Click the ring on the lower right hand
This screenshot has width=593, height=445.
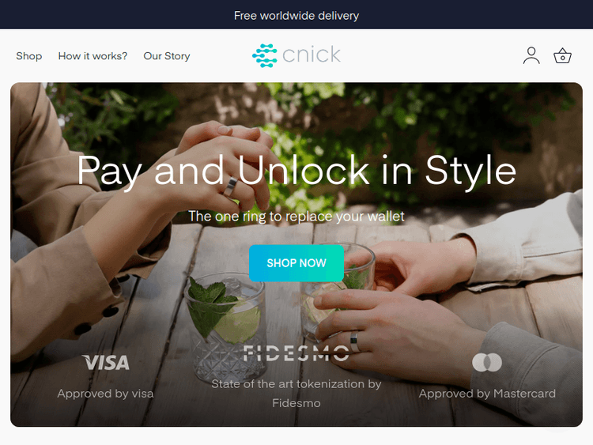354,341
